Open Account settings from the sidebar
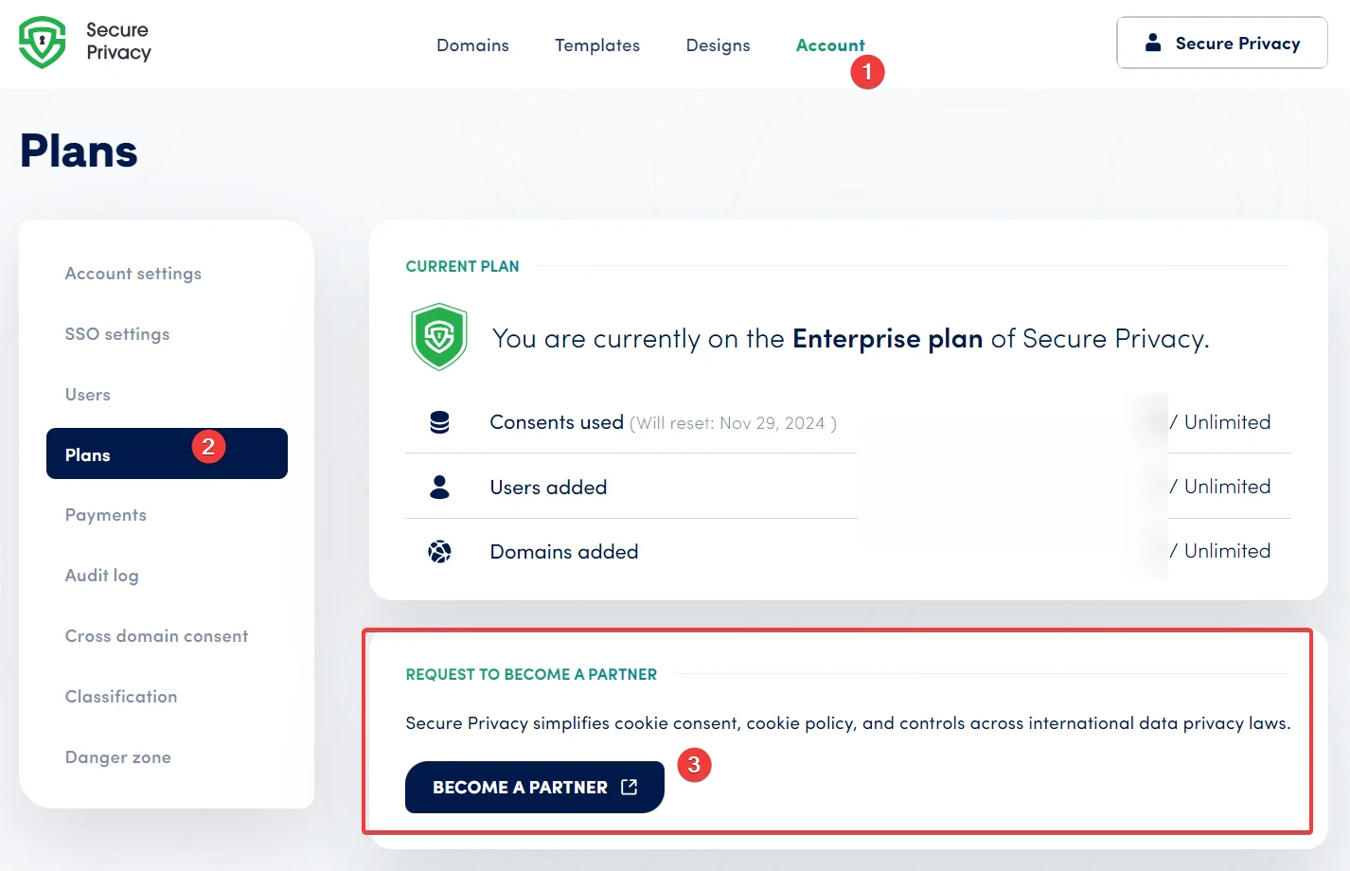 [x=133, y=274]
